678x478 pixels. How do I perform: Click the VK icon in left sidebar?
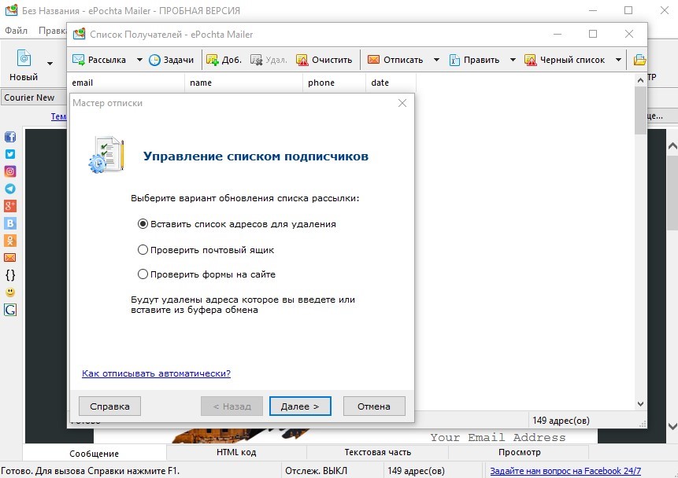coord(10,223)
